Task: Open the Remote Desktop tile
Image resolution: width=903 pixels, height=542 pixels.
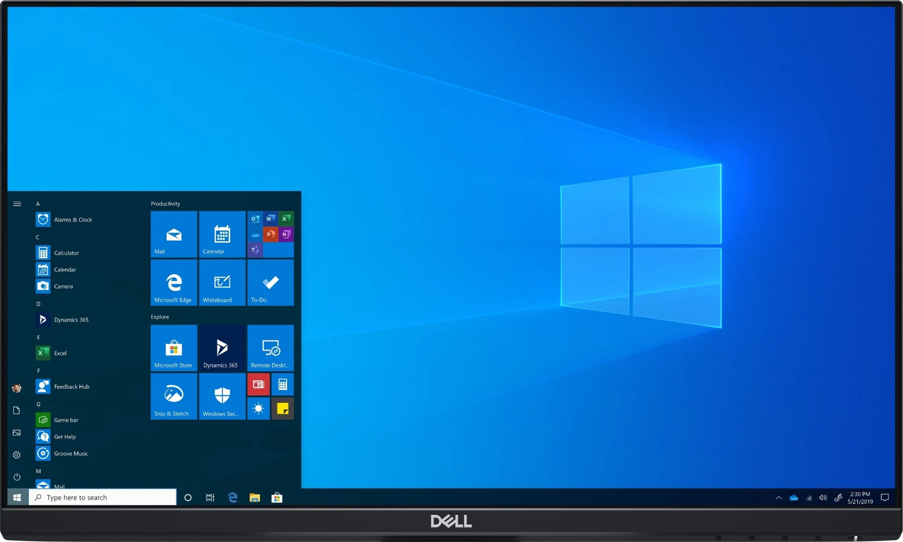Action: [x=270, y=348]
